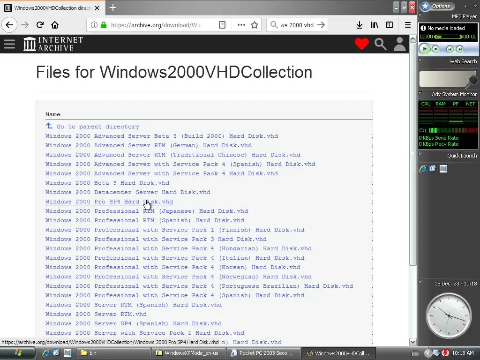Image resolution: width=480 pixels, height=360 pixels.
Task: Select the Windows2000VHDCollection browser tab
Action: pos(52,8)
